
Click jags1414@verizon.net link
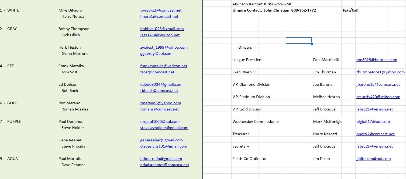(x=160, y=35)
